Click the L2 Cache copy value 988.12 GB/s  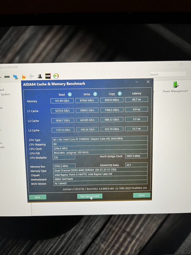click(112, 120)
